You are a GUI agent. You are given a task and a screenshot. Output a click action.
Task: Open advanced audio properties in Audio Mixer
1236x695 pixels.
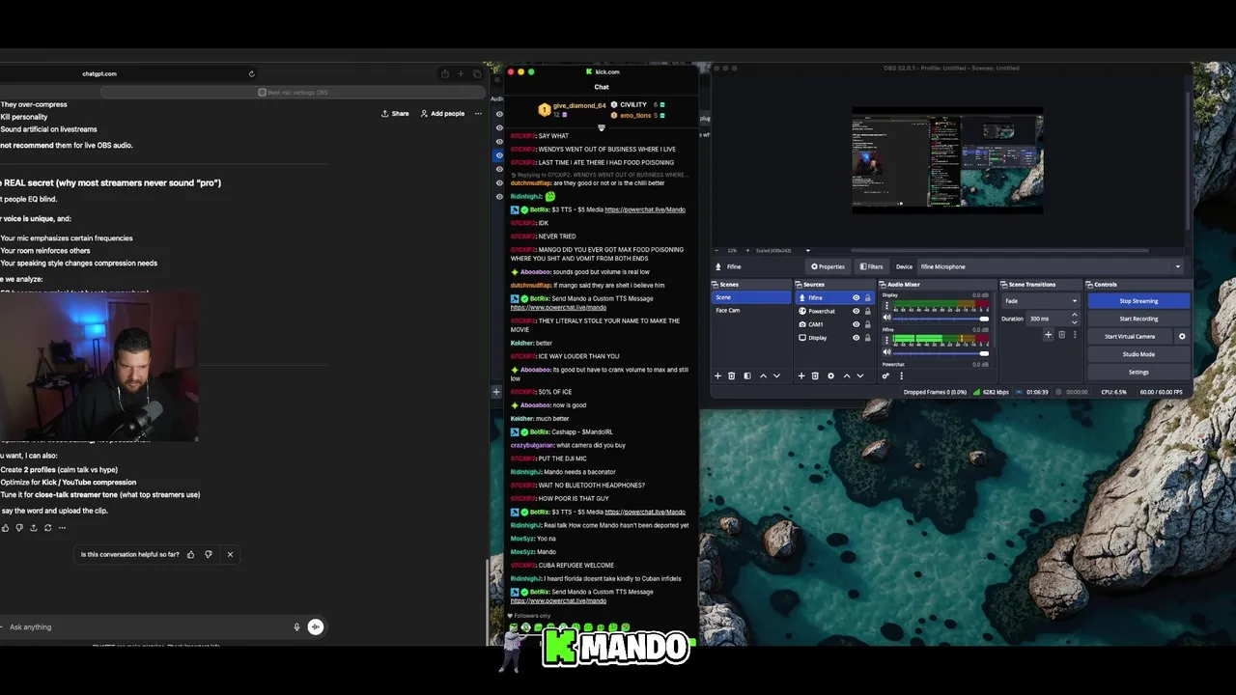pyautogui.click(x=885, y=375)
